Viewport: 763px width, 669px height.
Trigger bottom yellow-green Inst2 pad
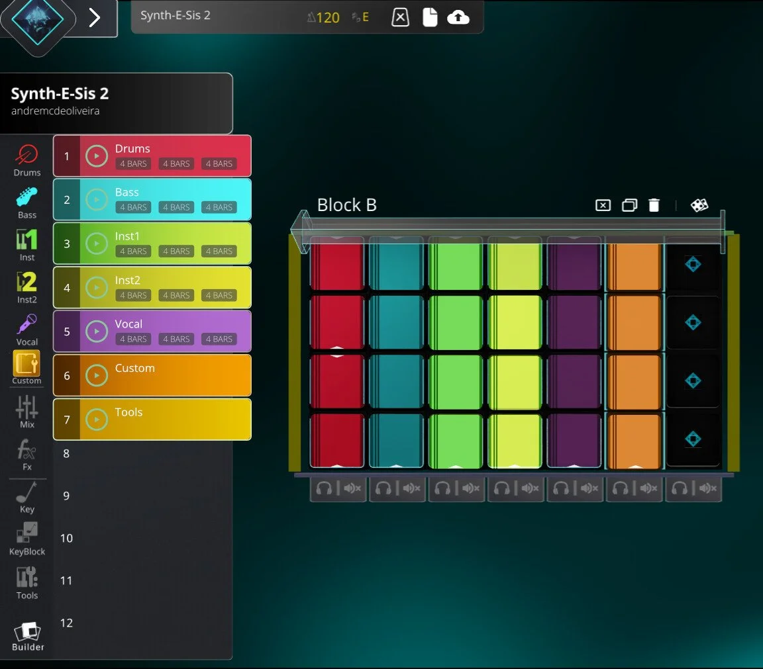(x=515, y=441)
